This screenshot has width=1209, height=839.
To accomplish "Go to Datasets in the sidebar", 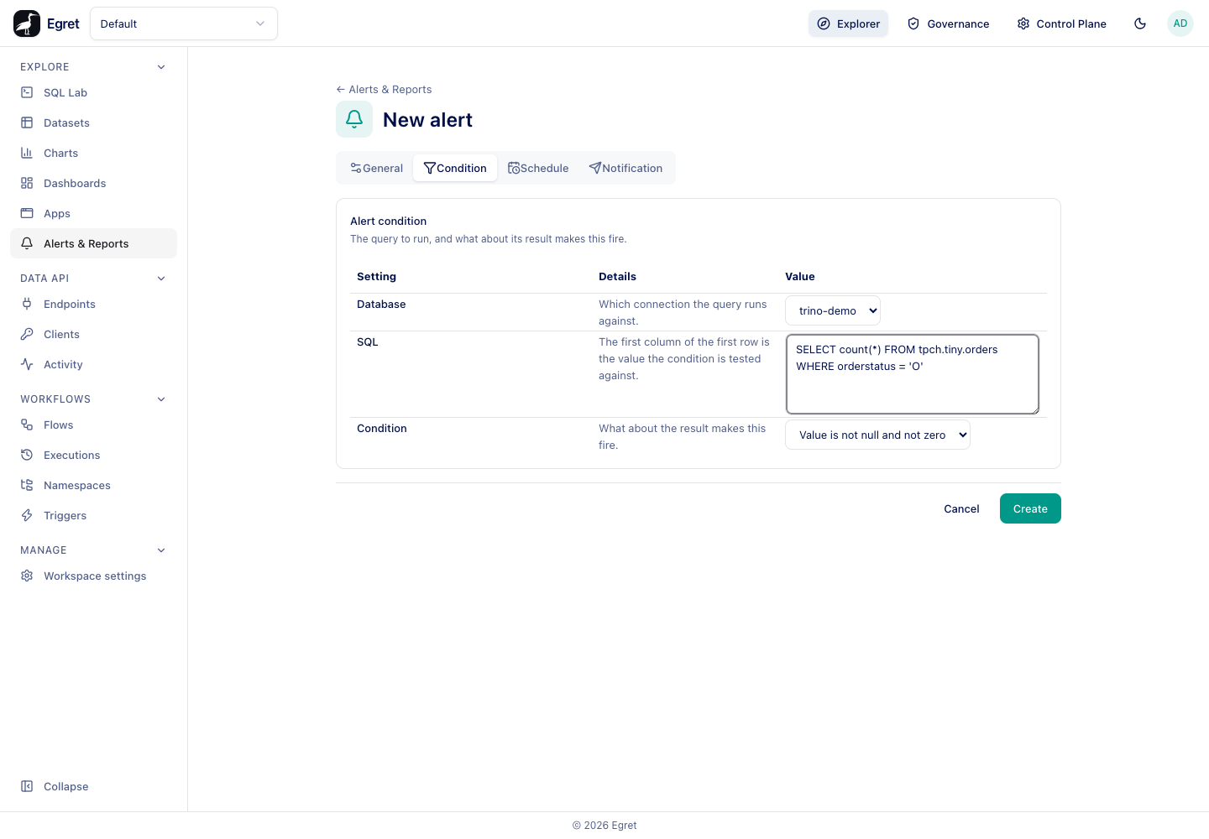I will click(93, 122).
